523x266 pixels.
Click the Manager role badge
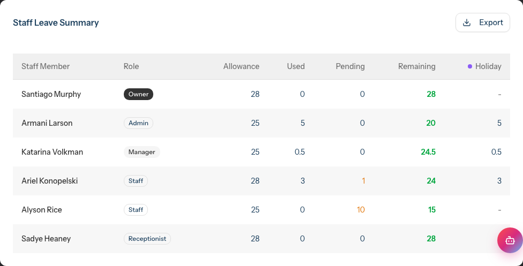(x=142, y=152)
